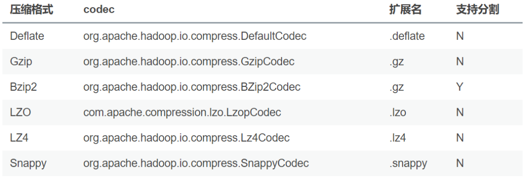
Task: Click the Y split-support value for Bzip2
Action: 460,87
